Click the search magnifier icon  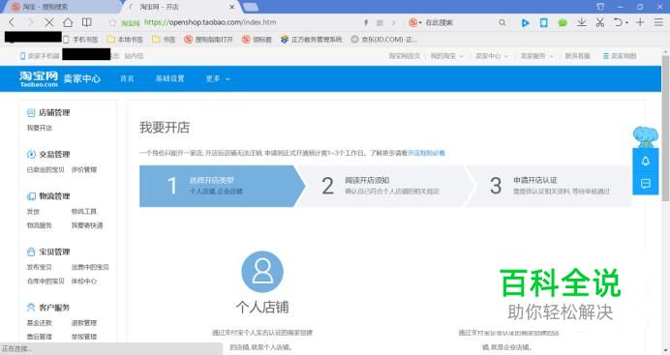pyautogui.click(x=502, y=22)
